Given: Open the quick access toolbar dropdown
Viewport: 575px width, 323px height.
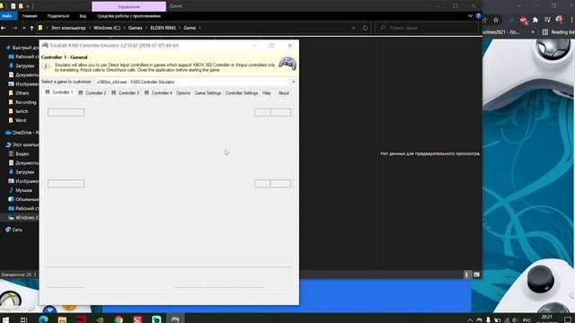Looking at the screenshot, I should (28, 6).
